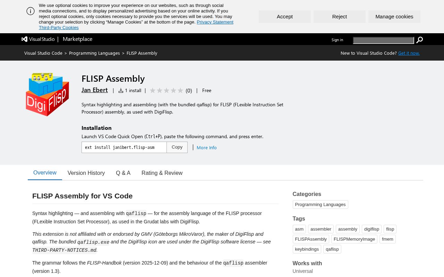Click the ext install command field

click(x=124, y=147)
